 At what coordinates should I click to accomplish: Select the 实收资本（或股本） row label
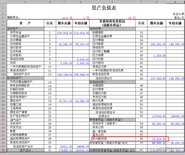tap(105, 123)
